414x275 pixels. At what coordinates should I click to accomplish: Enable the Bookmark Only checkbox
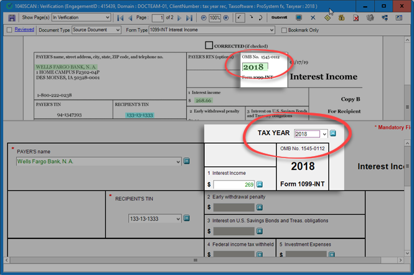coord(284,30)
